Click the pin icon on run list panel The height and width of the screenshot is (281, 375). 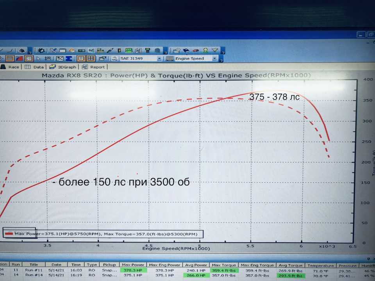pyautogui.click(x=368, y=258)
